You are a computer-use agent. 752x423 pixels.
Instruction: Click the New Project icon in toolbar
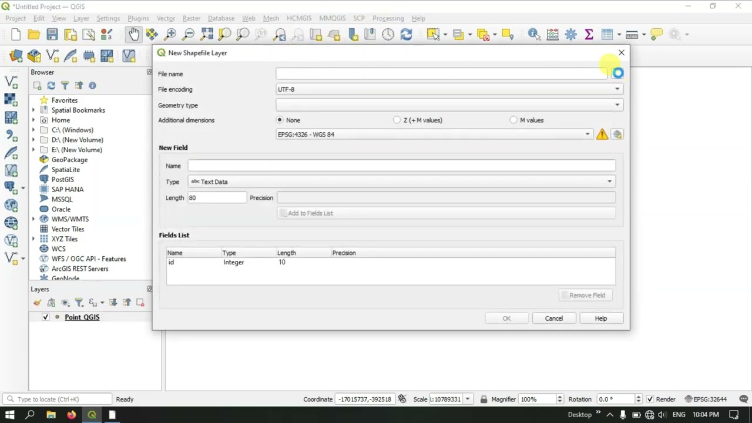tap(16, 35)
